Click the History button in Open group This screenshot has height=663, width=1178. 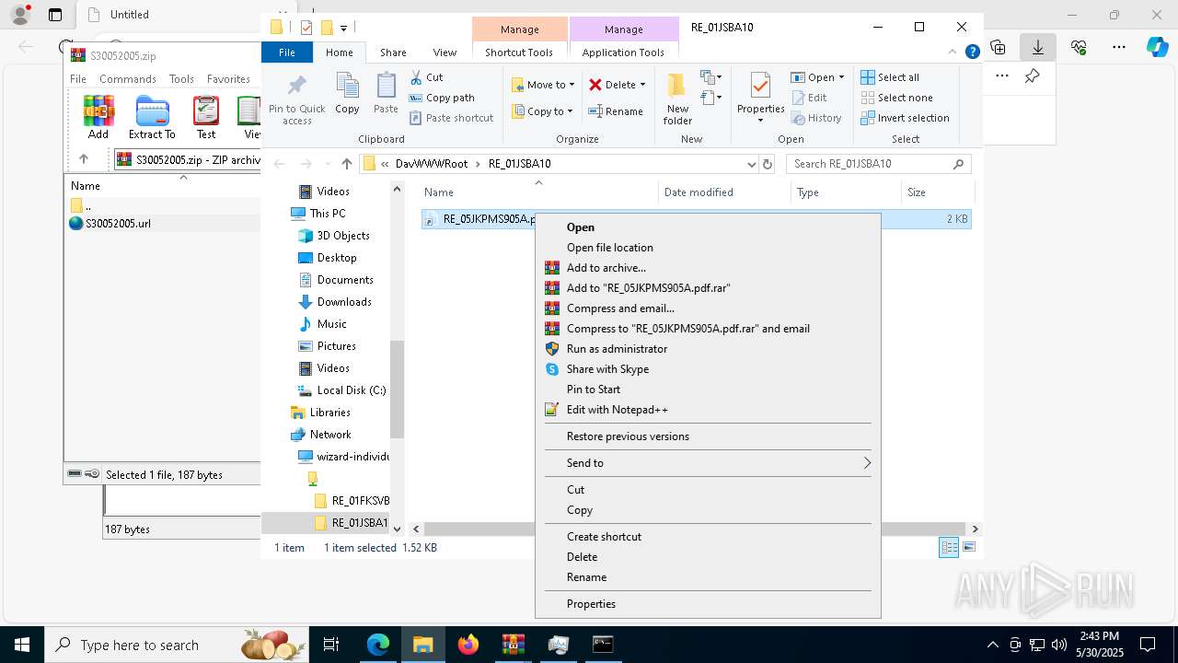[815, 118]
